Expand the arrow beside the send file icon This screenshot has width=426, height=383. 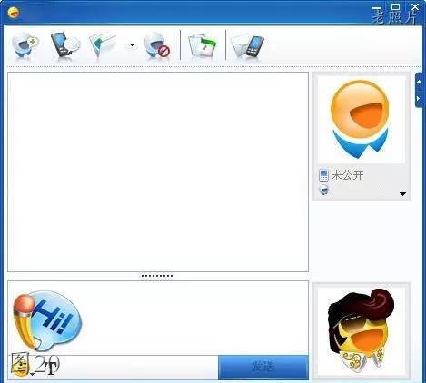pos(132,44)
